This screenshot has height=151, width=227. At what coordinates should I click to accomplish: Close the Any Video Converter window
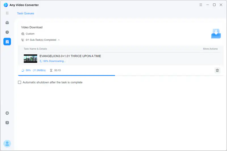pos(221,5)
